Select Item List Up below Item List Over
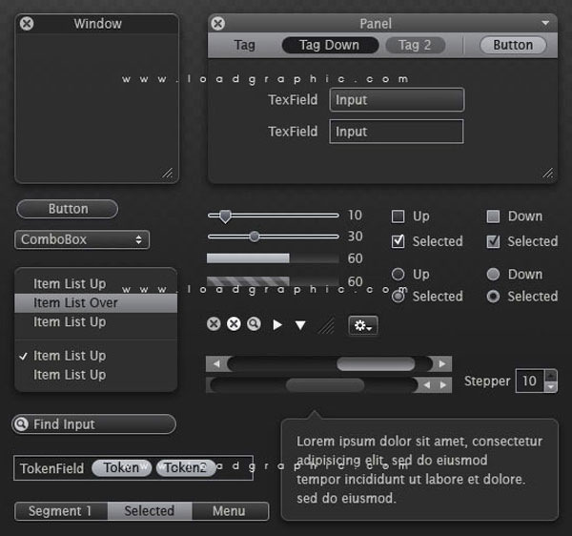The height and width of the screenshot is (536, 572). coord(96,322)
